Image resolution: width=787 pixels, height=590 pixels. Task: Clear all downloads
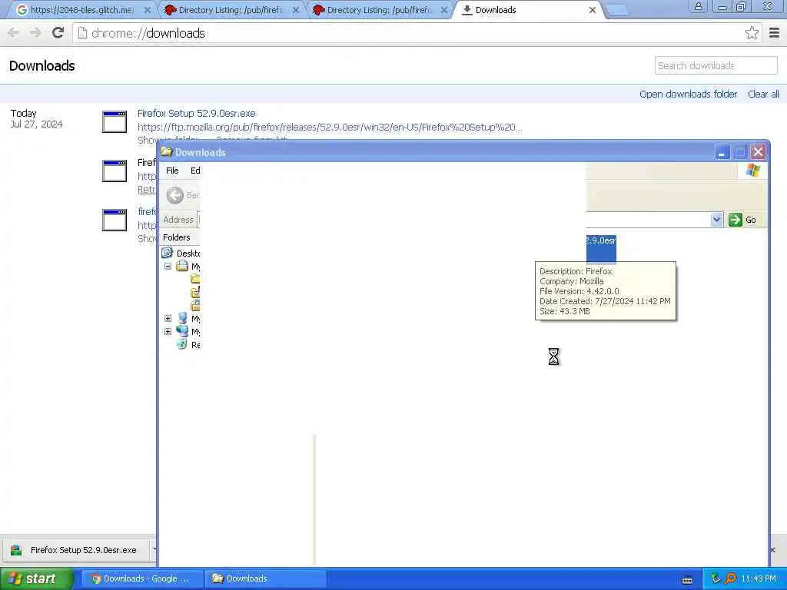[763, 94]
